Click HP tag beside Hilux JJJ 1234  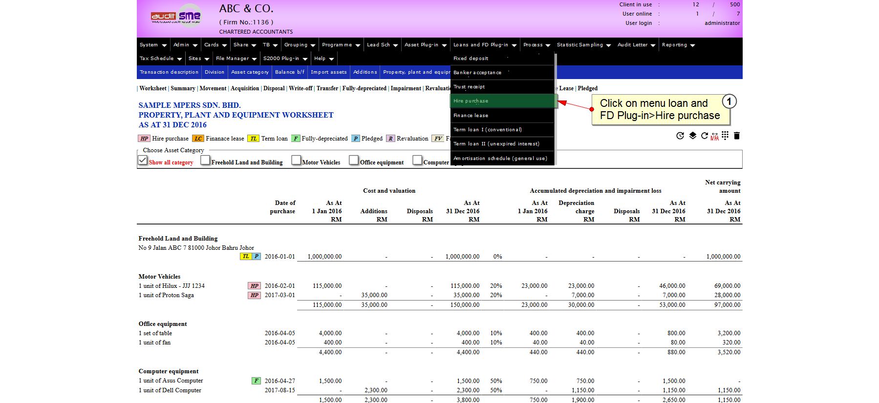tap(254, 286)
